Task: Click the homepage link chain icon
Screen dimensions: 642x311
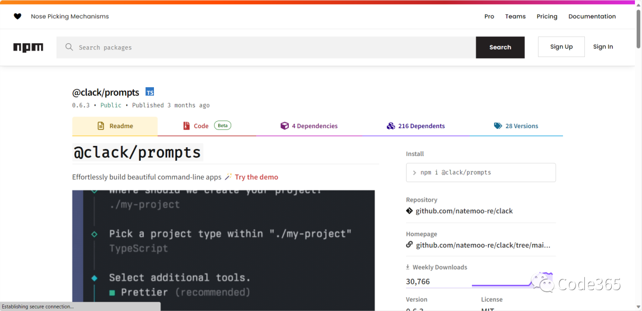Action: (x=409, y=245)
